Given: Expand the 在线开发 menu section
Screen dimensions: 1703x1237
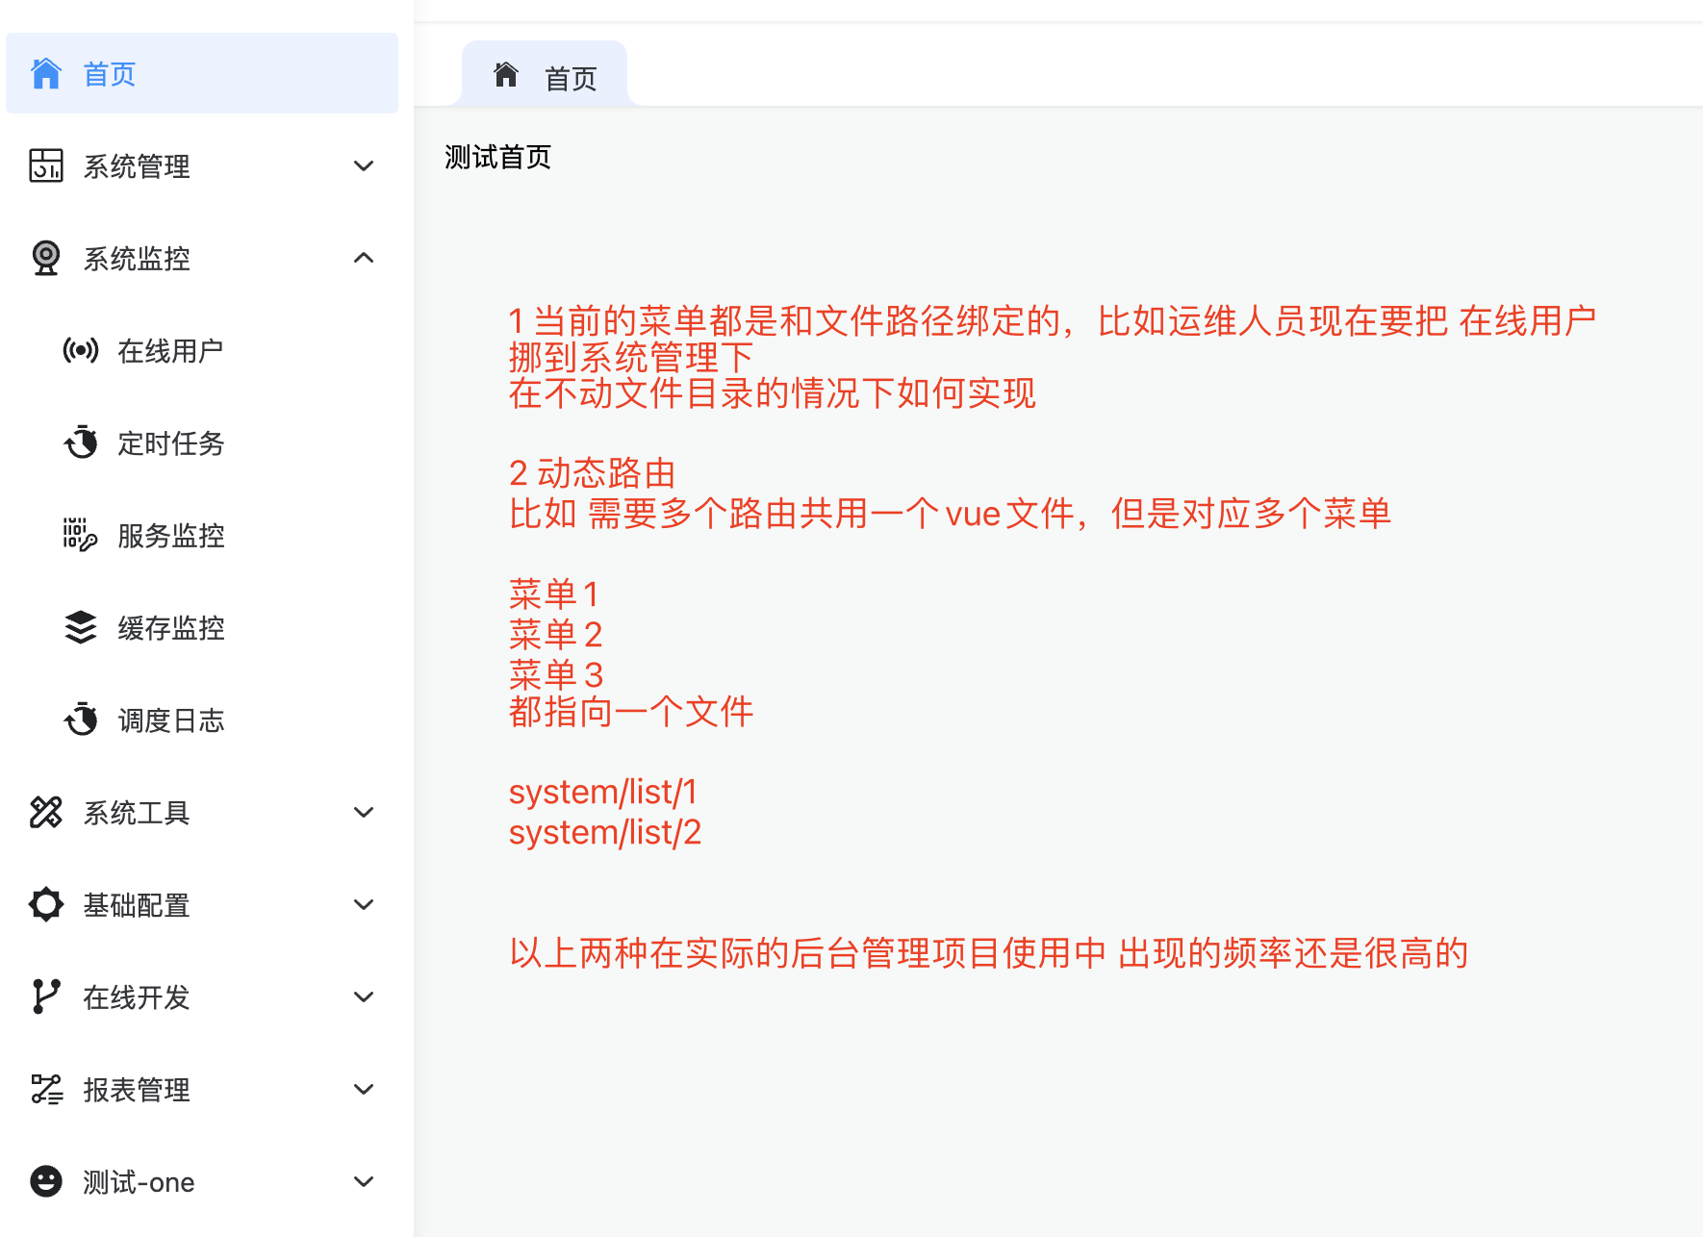Looking at the screenshot, I should (x=364, y=997).
